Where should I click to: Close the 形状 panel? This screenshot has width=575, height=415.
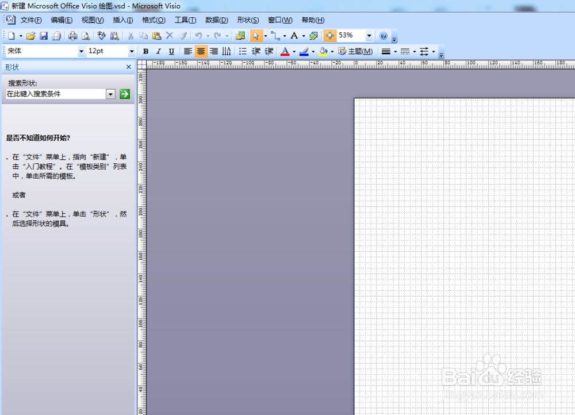129,67
